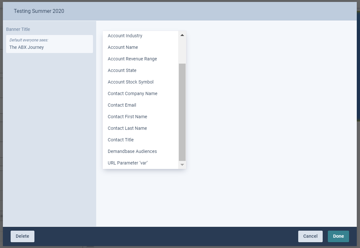Viewport: 360px width, 248px height.
Task: Click the dropdown list scrollbar thumb
Action: [182, 112]
